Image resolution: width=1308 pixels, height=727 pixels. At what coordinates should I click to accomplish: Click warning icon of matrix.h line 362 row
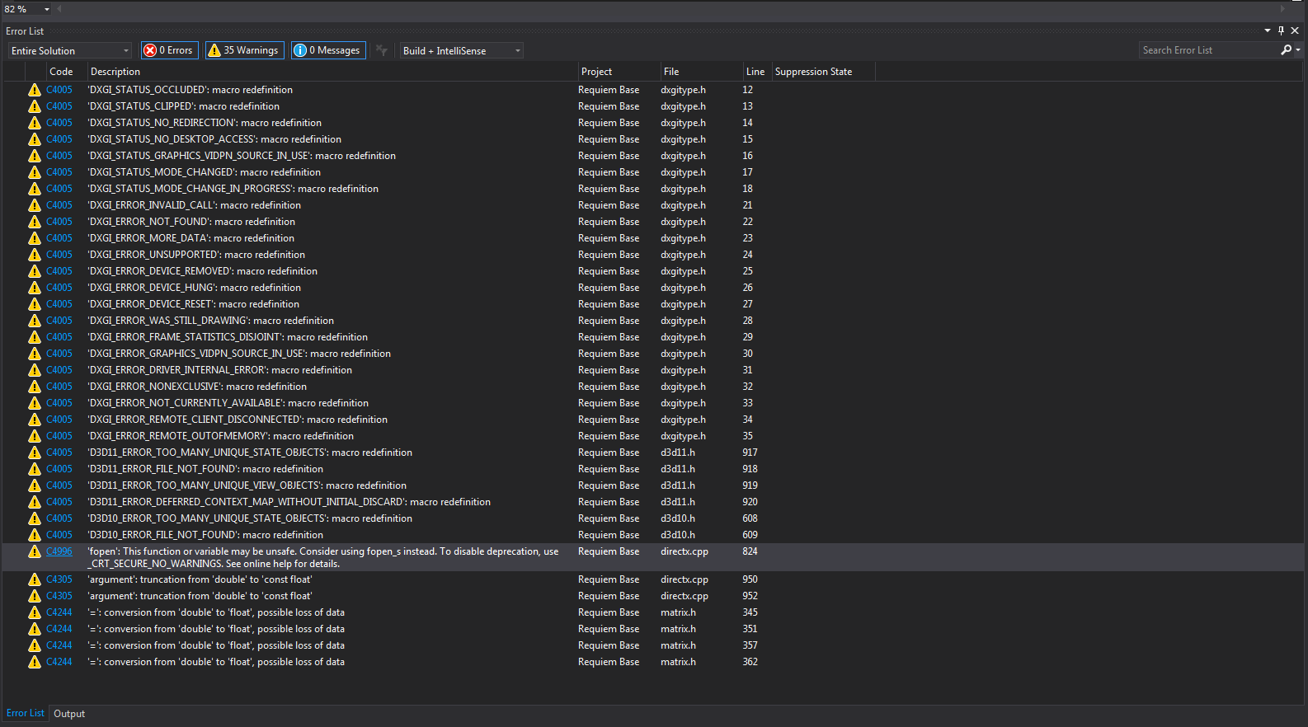coord(35,662)
